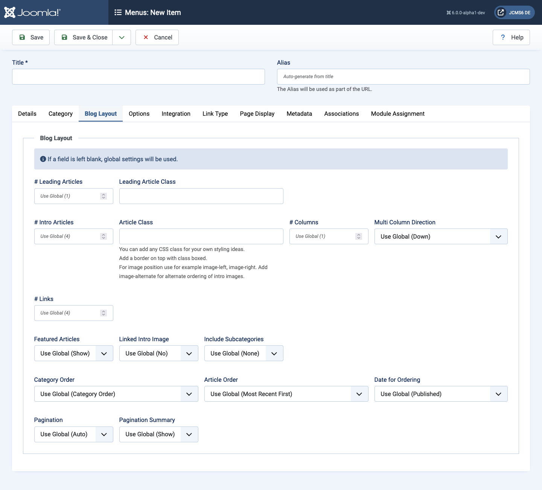Image resolution: width=542 pixels, height=490 pixels.
Task: Click the question mark icon in Help
Action: (x=503, y=37)
